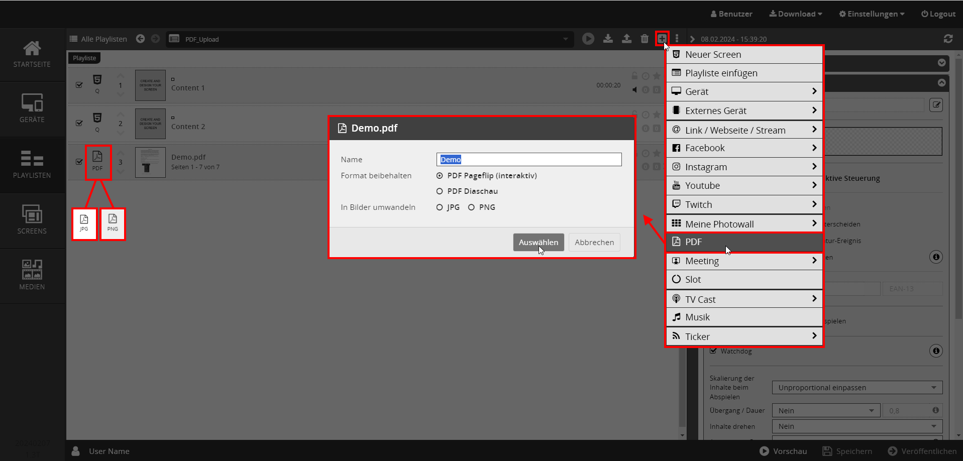Click the plus add-content icon

[x=662, y=38]
